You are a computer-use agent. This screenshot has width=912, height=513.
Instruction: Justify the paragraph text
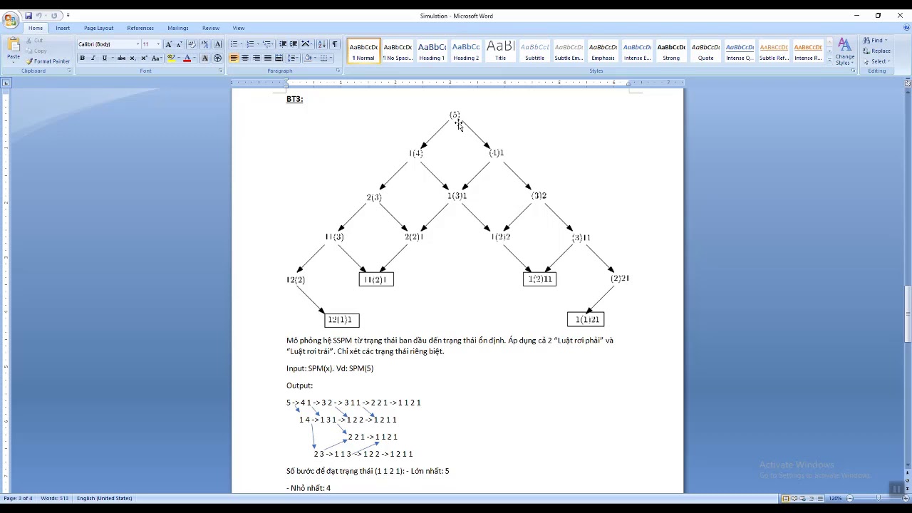(268, 58)
